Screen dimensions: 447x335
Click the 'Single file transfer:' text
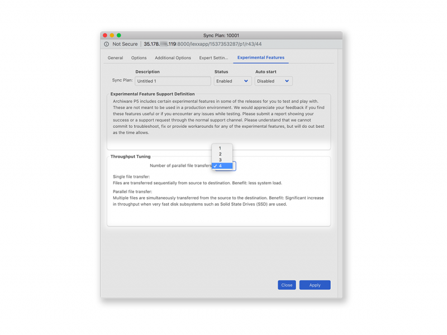click(x=131, y=176)
